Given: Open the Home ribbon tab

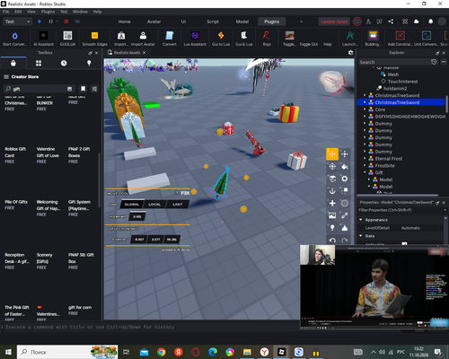Looking at the screenshot, I should click(124, 22).
